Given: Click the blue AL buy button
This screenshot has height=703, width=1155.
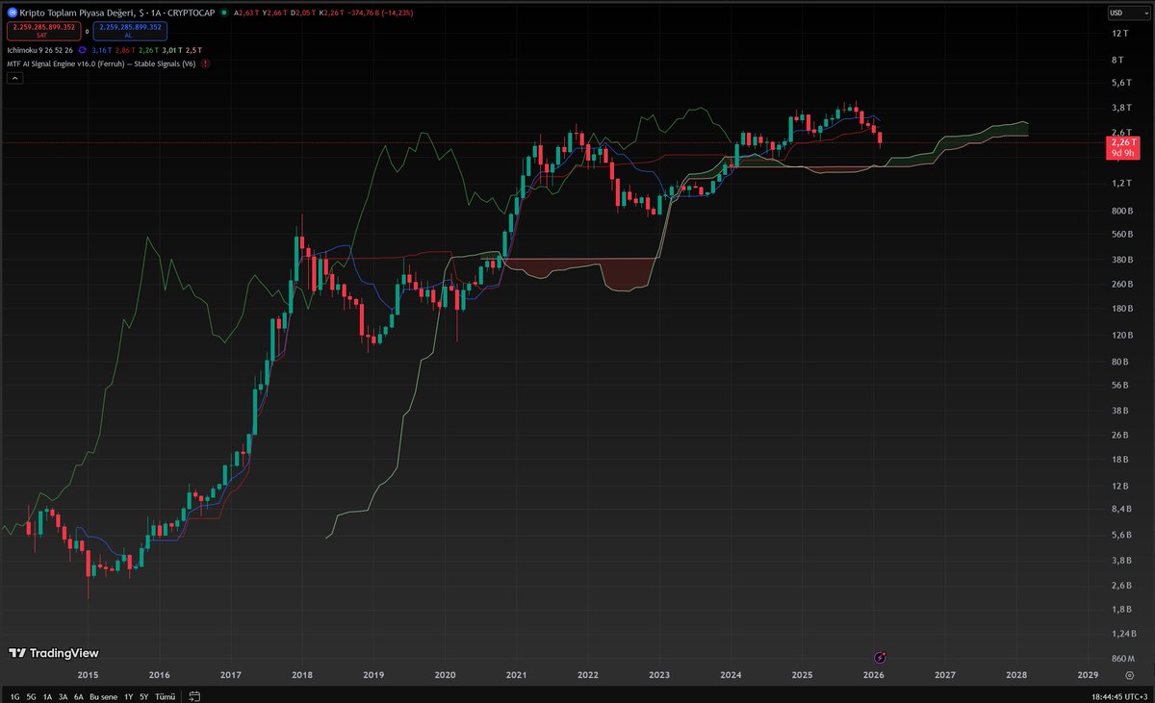Looking at the screenshot, I should pyautogui.click(x=129, y=30).
